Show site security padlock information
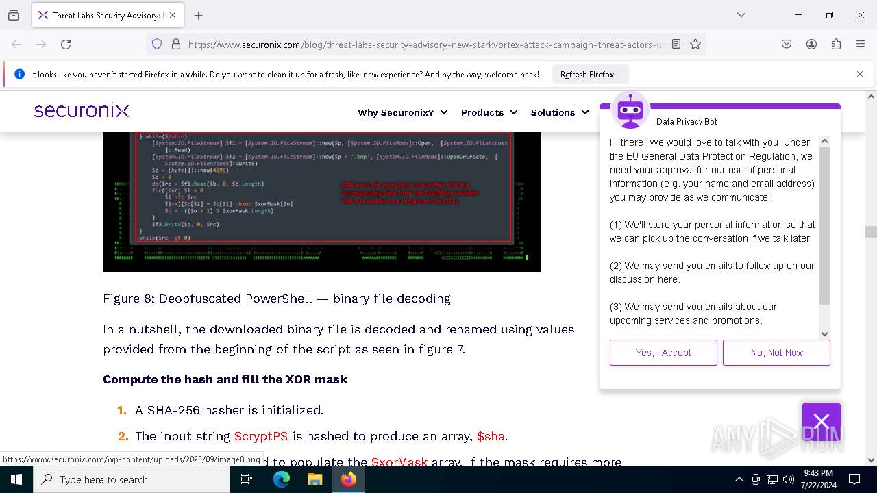 176,44
